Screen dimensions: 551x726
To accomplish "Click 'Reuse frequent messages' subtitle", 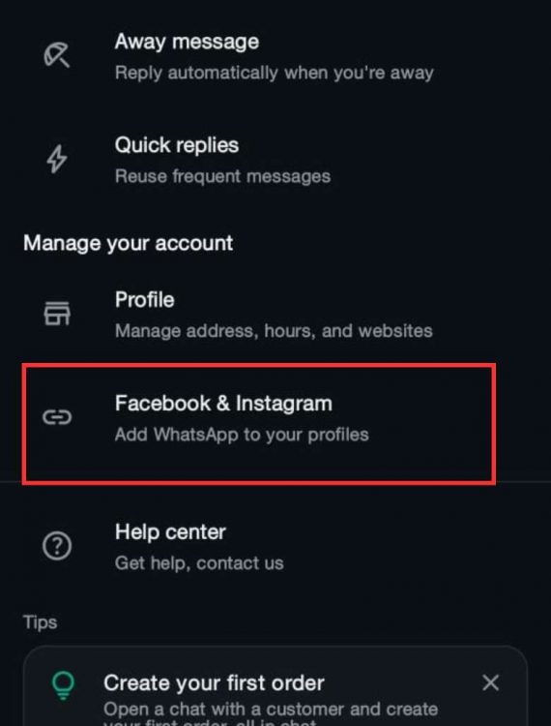I will coord(222,176).
